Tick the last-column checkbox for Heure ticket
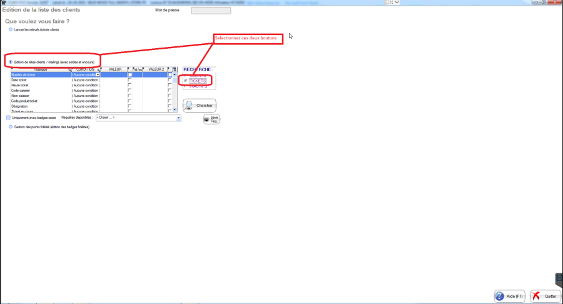The height and width of the screenshot is (304, 563). coord(170,85)
